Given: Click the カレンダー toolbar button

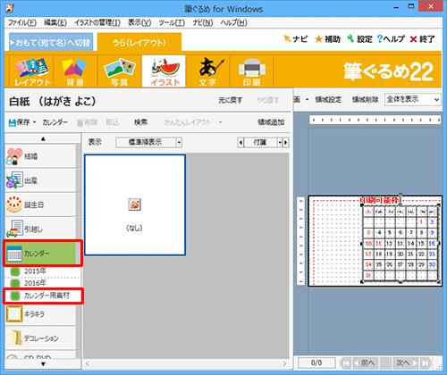Looking at the screenshot, I should 55,122.
